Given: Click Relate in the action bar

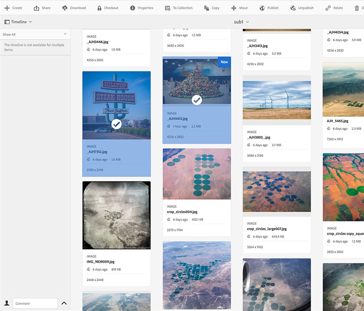Looking at the screenshot, I should [334, 8].
